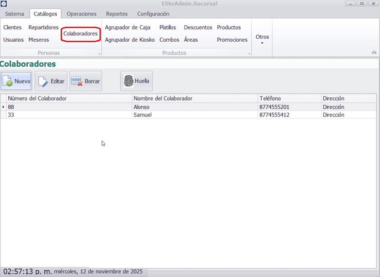This screenshot has width=380, height=277.
Task: Open the Huella fingerprint tool
Action: [x=136, y=81]
